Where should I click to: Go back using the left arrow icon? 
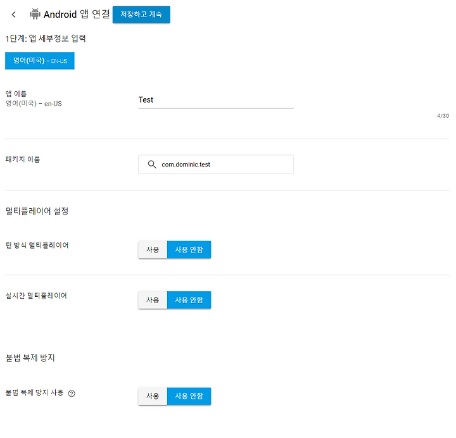click(x=13, y=15)
